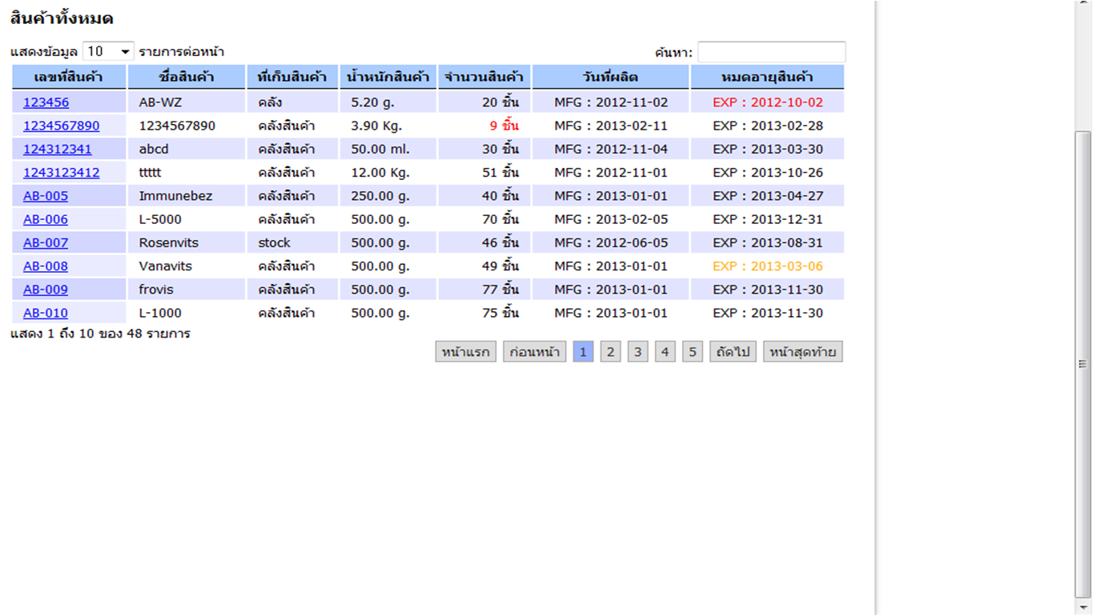The image size is (1093, 616).
Task: Click the ถัดไป next page button
Action: (x=733, y=352)
